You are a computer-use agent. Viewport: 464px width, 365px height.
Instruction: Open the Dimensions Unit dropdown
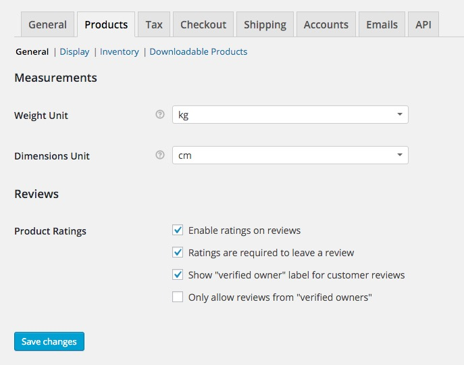(x=290, y=155)
